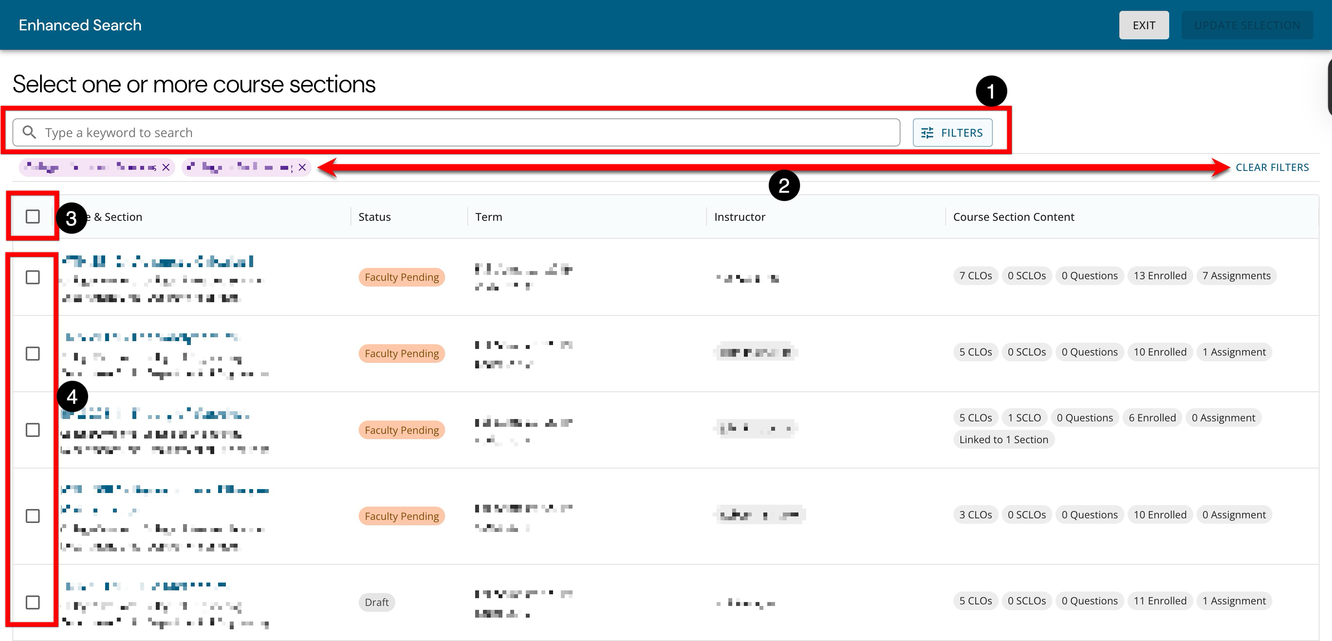The image size is (1332, 641).
Task: Check the first course section row
Action: (x=33, y=277)
